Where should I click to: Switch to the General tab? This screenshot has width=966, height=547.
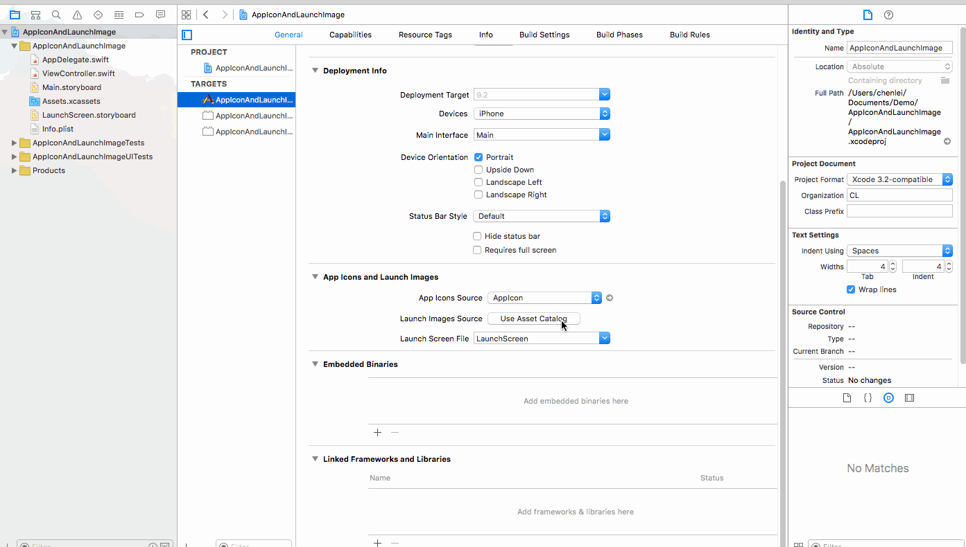288,35
